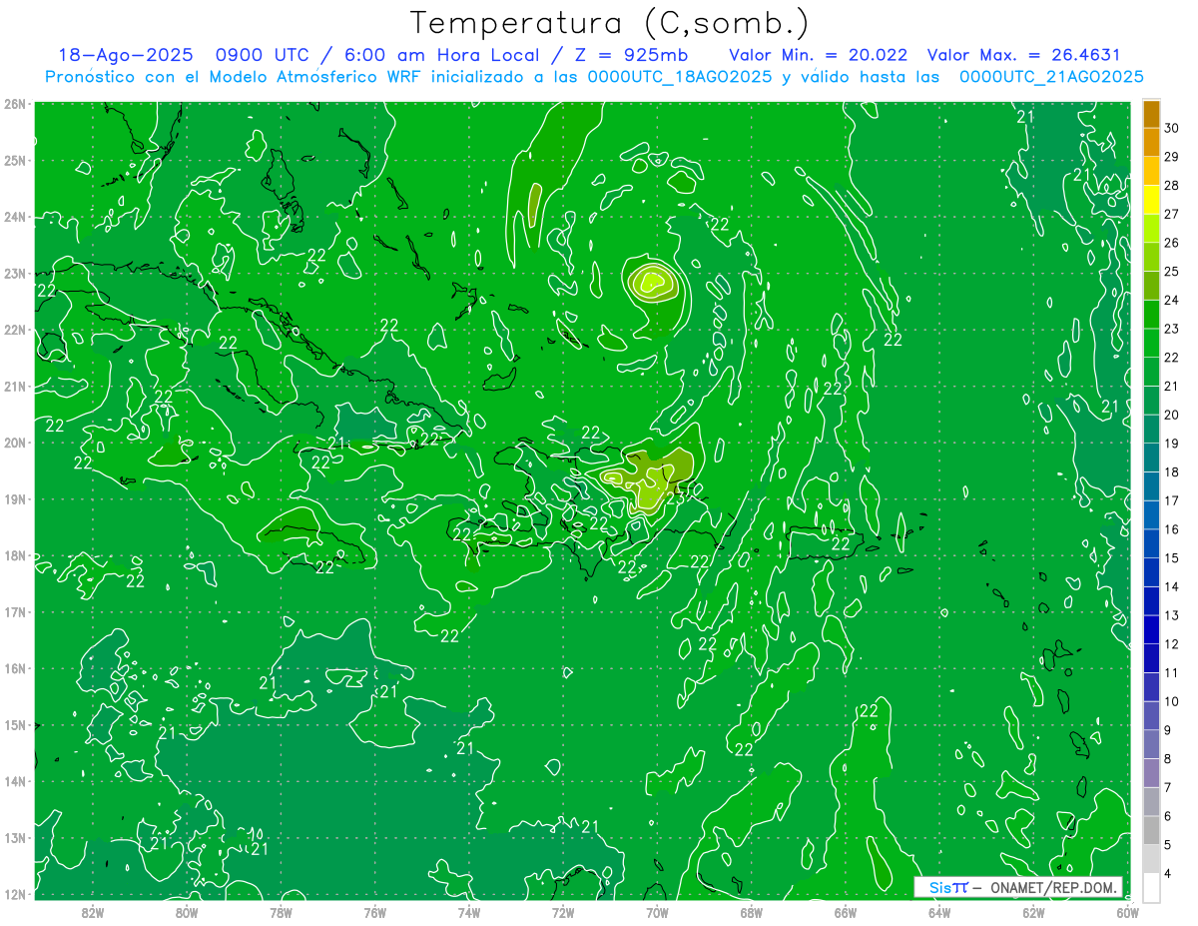The height and width of the screenshot is (926, 1198).
Task: Click the colorbar scale number "17"
Action: click(1172, 500)
